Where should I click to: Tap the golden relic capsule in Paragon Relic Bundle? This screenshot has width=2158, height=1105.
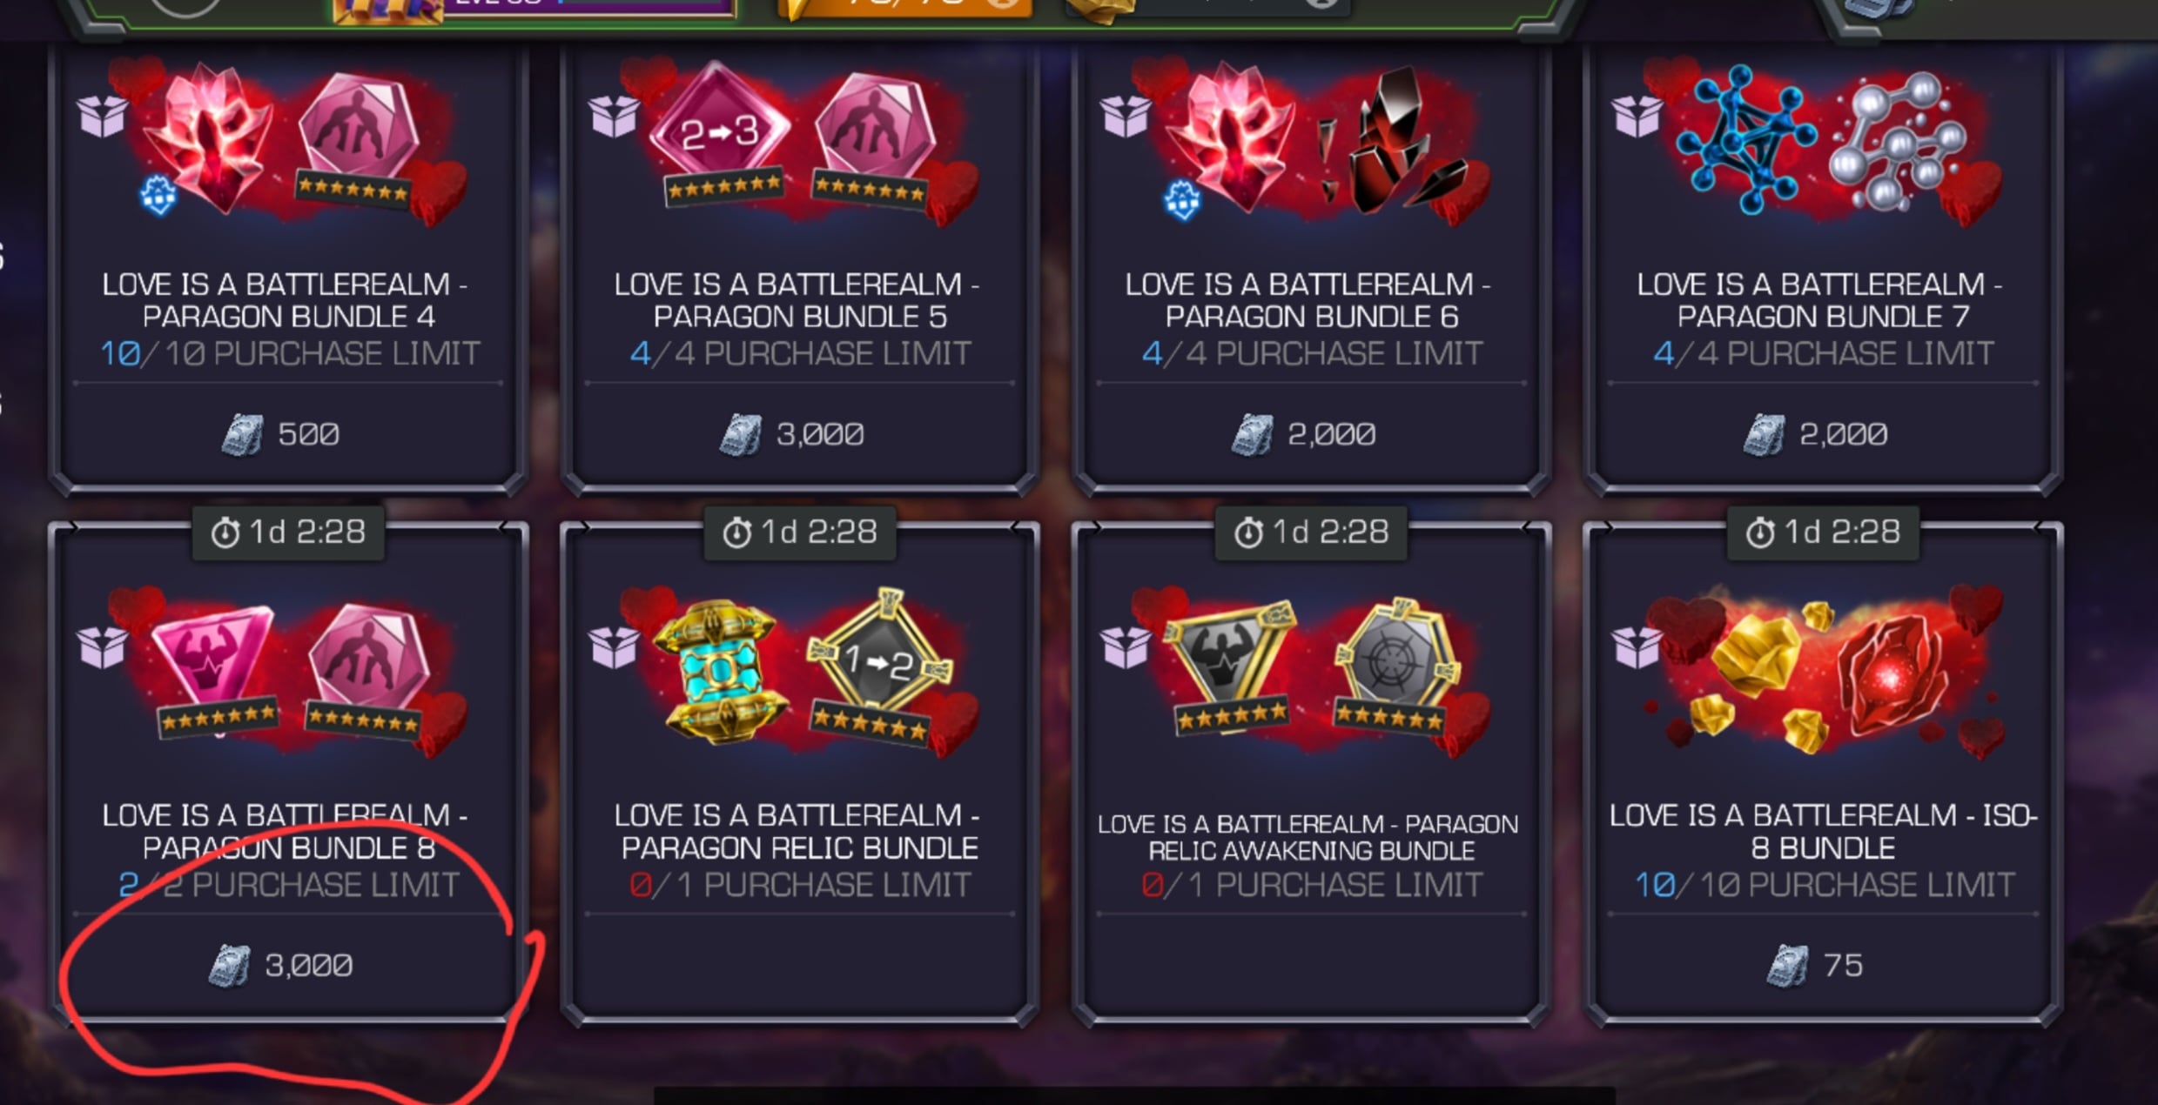tap(719, 670)
